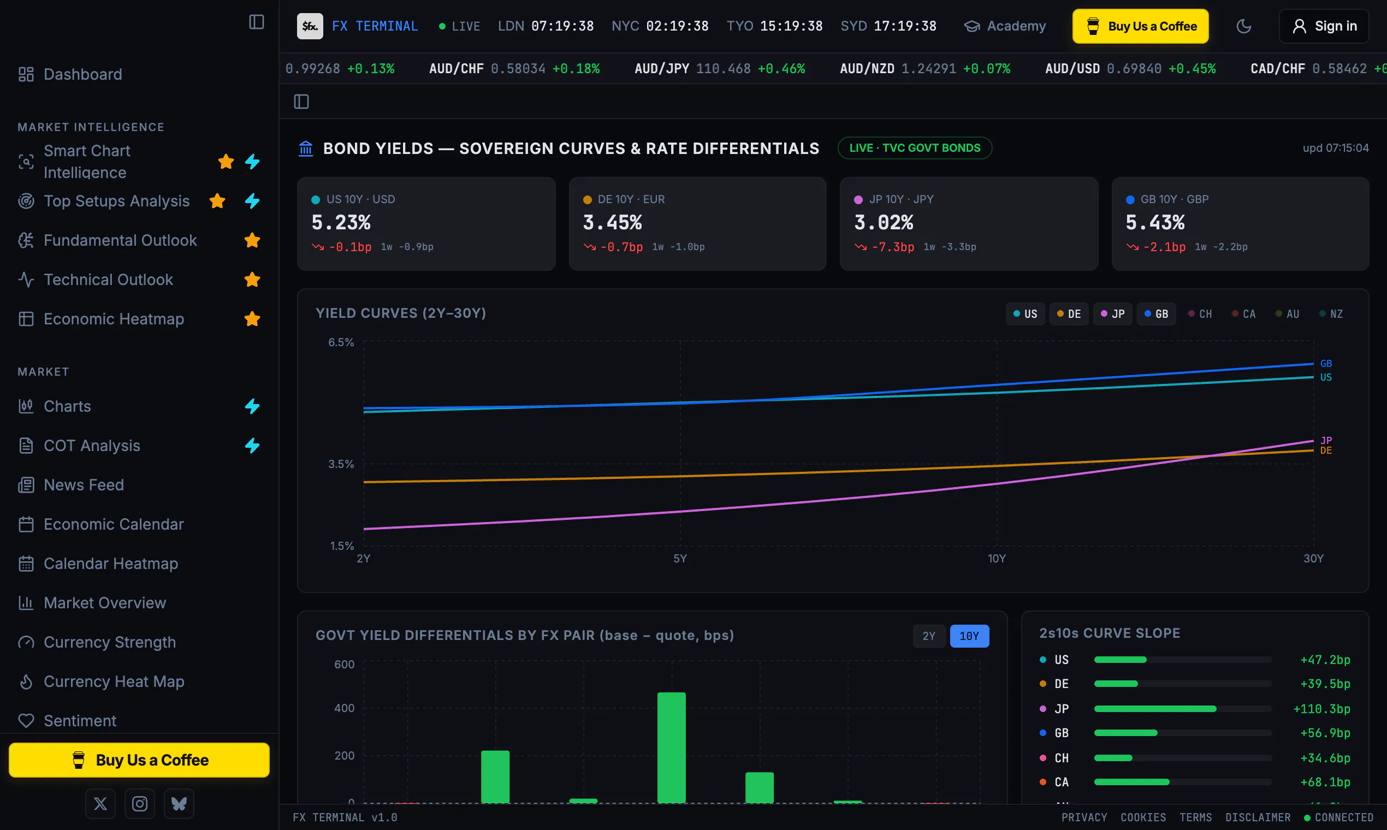Click the lightning bolt beside COT Analysis
Screen dimensions: 1387x830
[x=252, y=446]
